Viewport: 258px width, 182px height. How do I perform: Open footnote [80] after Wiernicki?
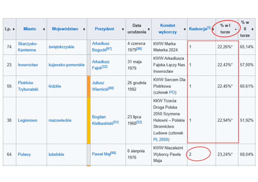click(x=111, y=88)
